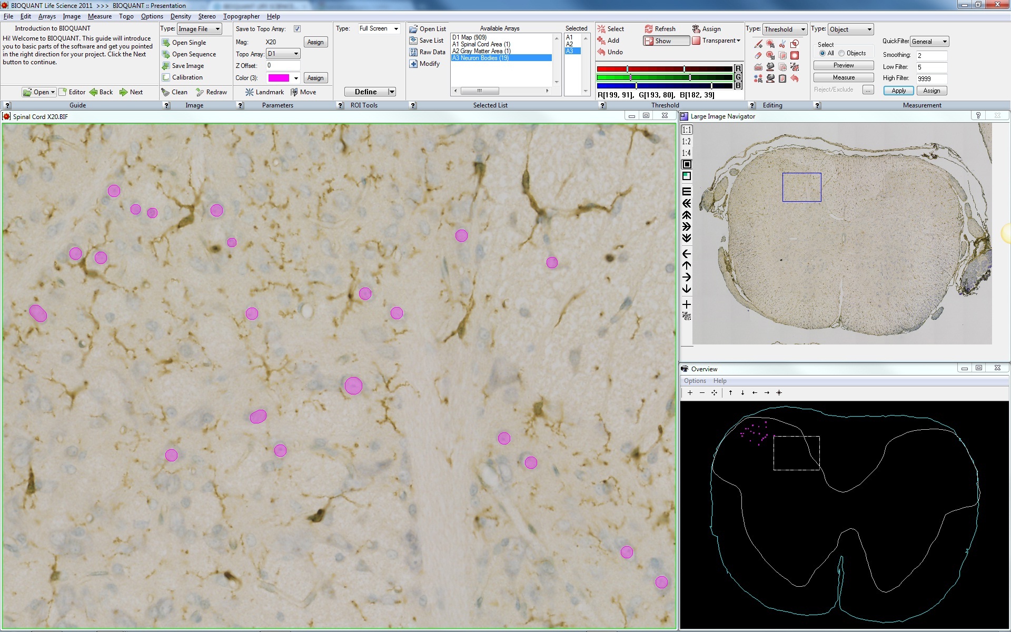Select the eraser editing tool

click(758, 55)
